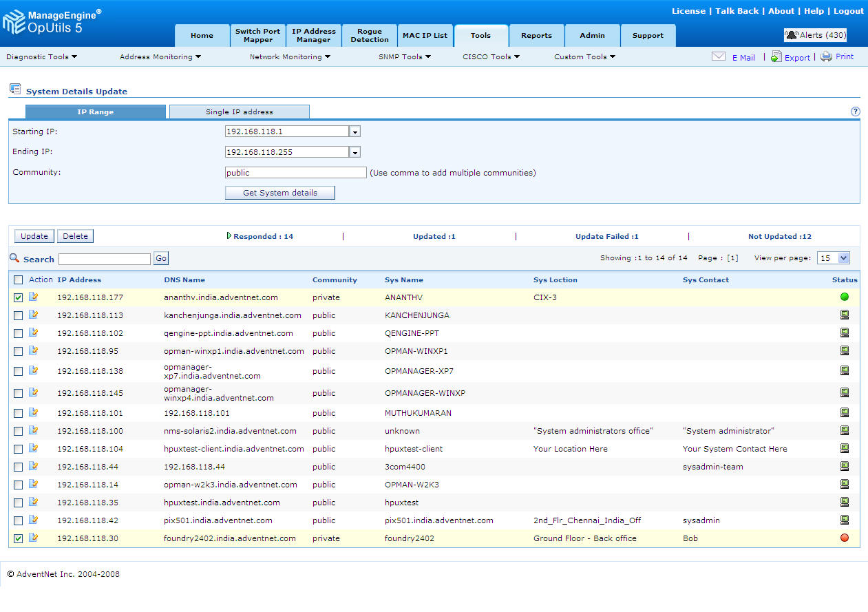Switch to the Single IP address tab
This screenshot has width=868, height=612.
pyautogui.click(x=239, y=112)
